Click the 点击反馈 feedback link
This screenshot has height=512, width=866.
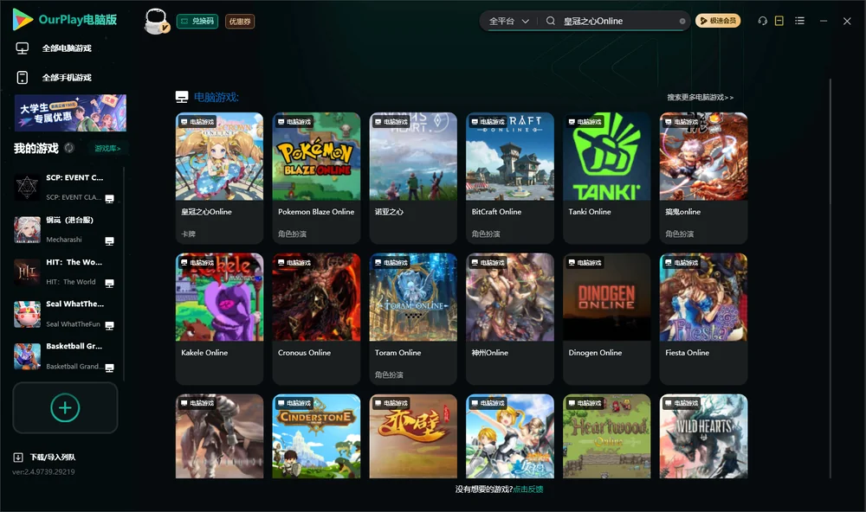coord(528,489)
